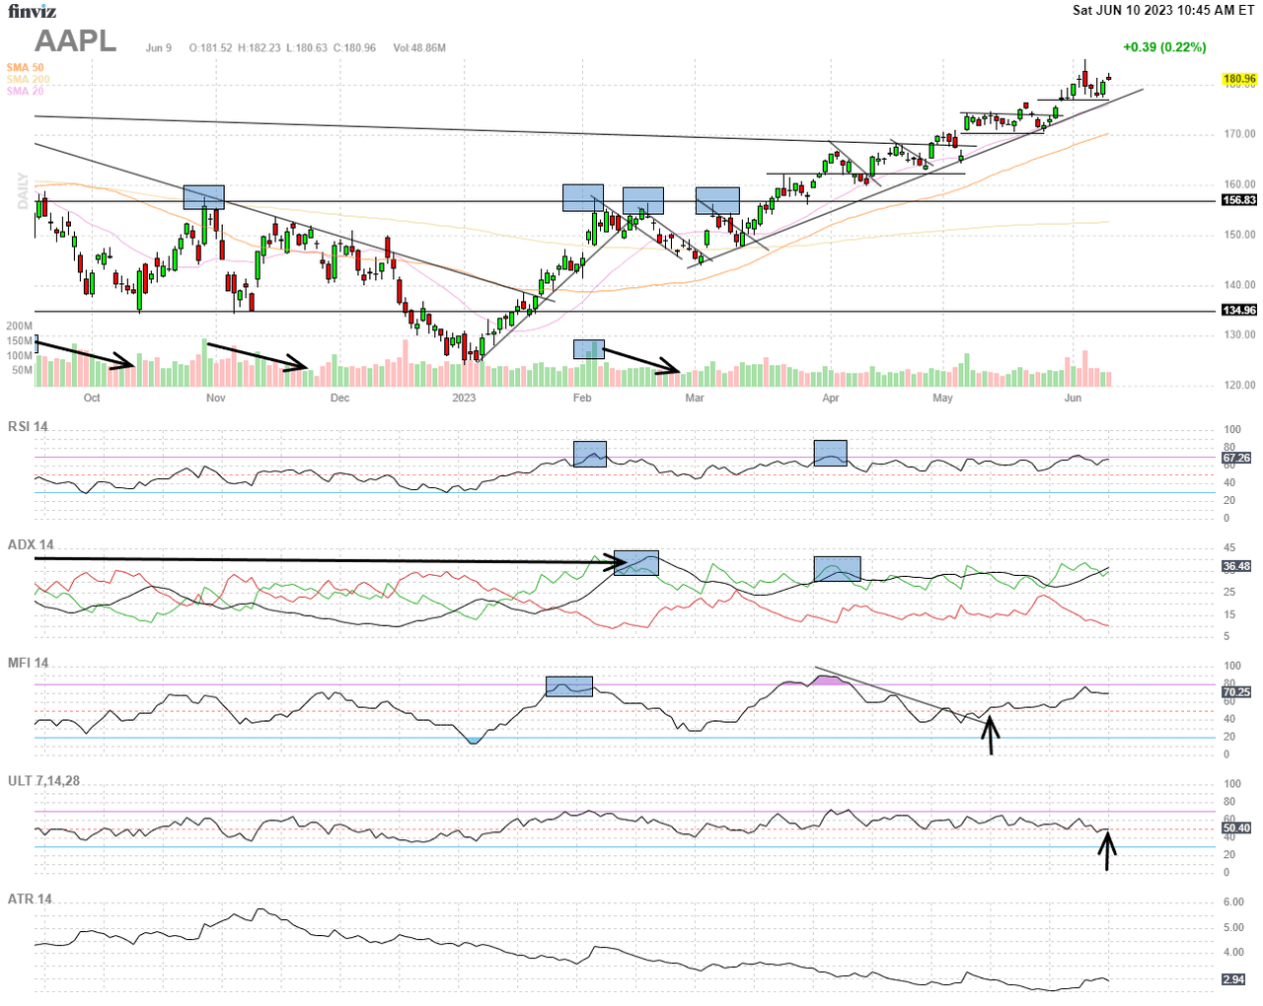The height and width of the screenshot is (1006, 1263).
Task: Click the 'SMA 200' legend label
Action: (29, 79)
